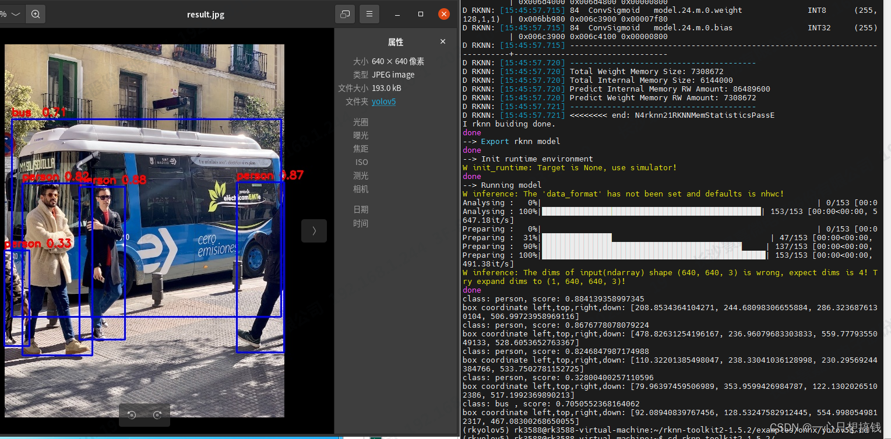Click the 'person 0.87' detection label
The height and width of the screenshot is (439, 891).
(270, 175)
